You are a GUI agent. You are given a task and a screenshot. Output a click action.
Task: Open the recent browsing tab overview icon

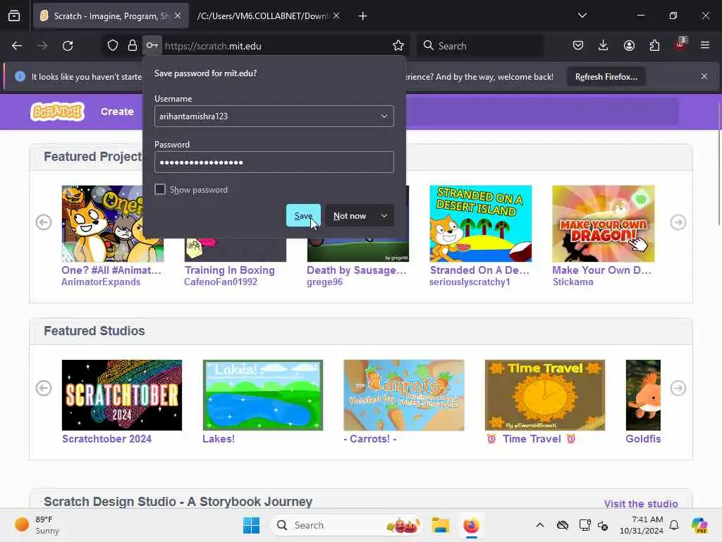pyautogui.click(x=14, y=16)
